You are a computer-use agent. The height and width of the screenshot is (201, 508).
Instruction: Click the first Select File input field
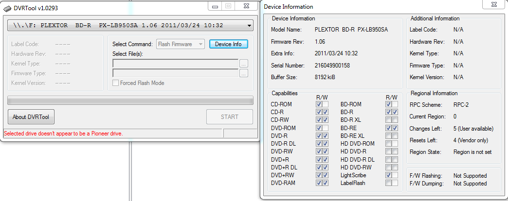175,63
